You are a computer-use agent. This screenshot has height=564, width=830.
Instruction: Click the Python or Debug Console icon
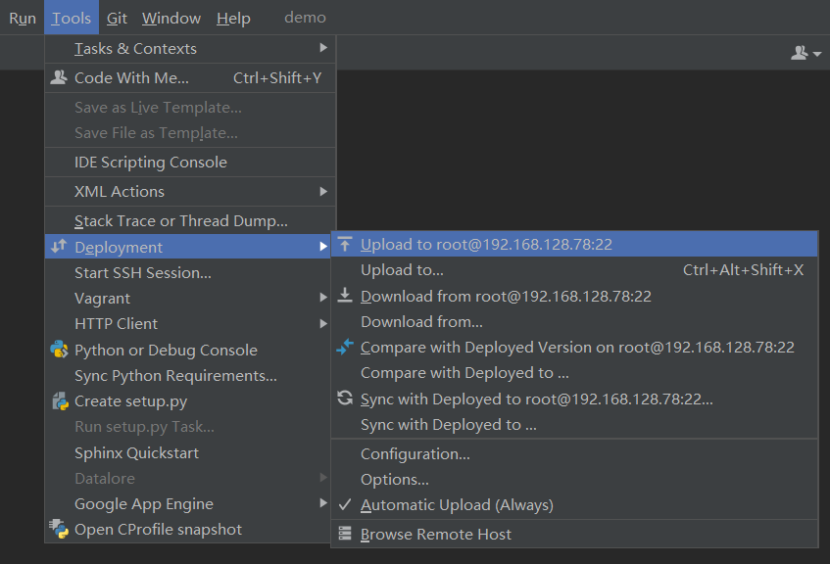(59, 350)
